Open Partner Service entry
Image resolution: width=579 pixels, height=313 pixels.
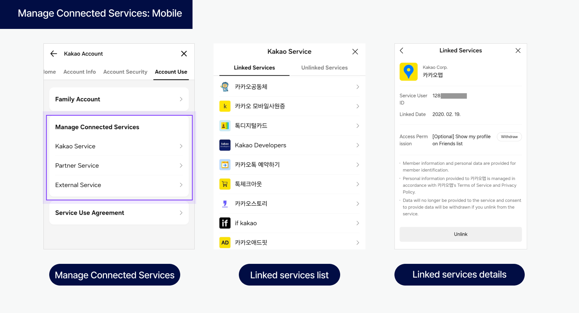(x=77, y=166)
